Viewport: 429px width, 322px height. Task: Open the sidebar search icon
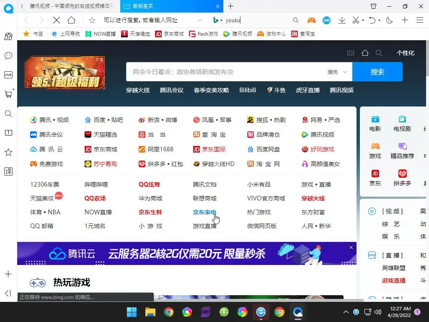(8, 113)
